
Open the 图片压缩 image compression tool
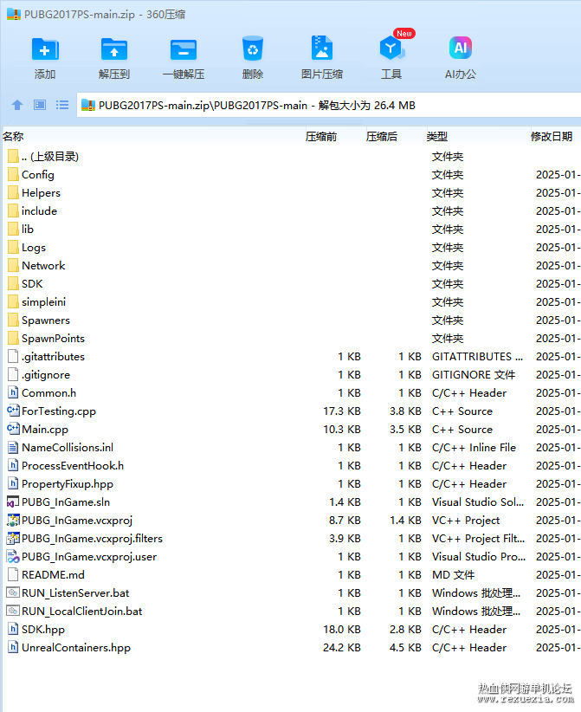coord(322,49)
